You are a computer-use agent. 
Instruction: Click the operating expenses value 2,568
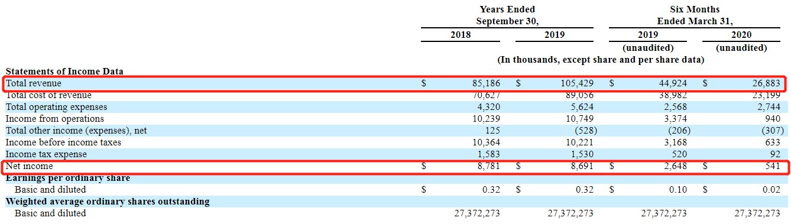coord(675,107)
